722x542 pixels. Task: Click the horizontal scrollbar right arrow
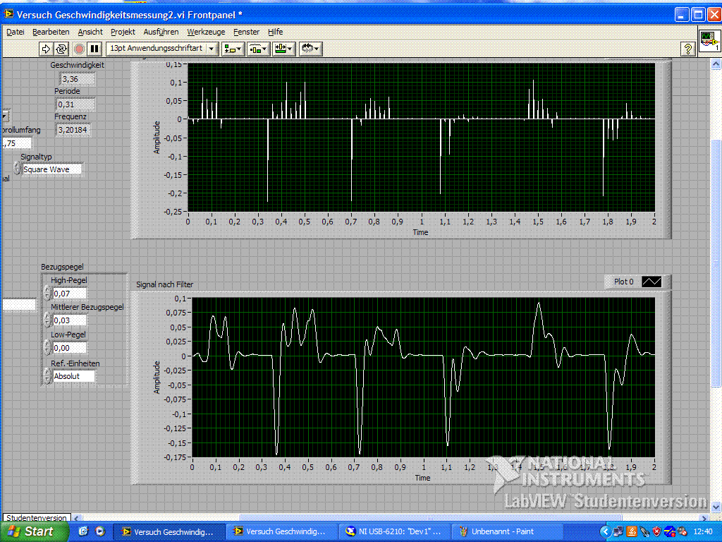point(704,518)
